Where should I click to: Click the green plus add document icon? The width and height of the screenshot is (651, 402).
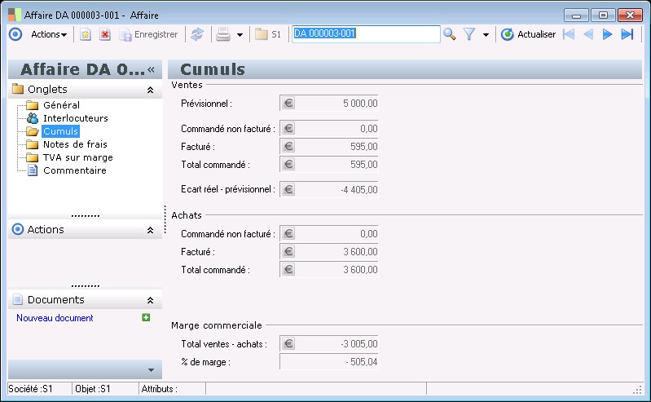coord(146,318)
